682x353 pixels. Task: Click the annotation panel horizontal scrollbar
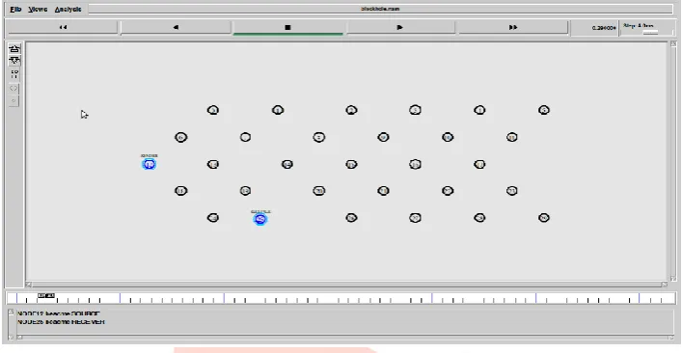click(x=345, y=337)
